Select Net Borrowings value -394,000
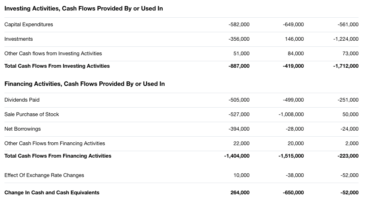The image size is (367, 206). [x=239, y=129]
